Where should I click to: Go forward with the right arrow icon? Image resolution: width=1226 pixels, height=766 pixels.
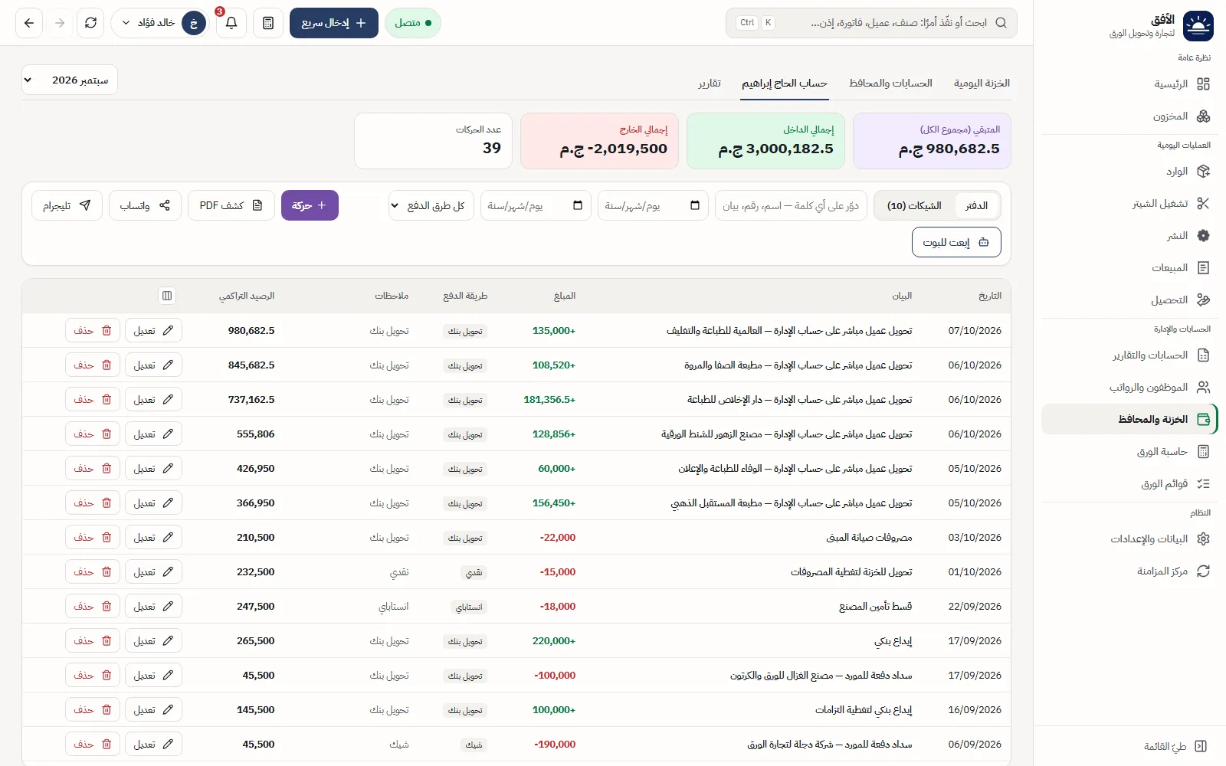tap(60, 23)
